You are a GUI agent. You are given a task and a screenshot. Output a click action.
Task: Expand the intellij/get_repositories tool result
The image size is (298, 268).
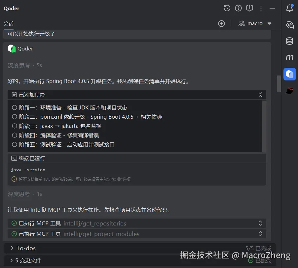click(260, 223)
